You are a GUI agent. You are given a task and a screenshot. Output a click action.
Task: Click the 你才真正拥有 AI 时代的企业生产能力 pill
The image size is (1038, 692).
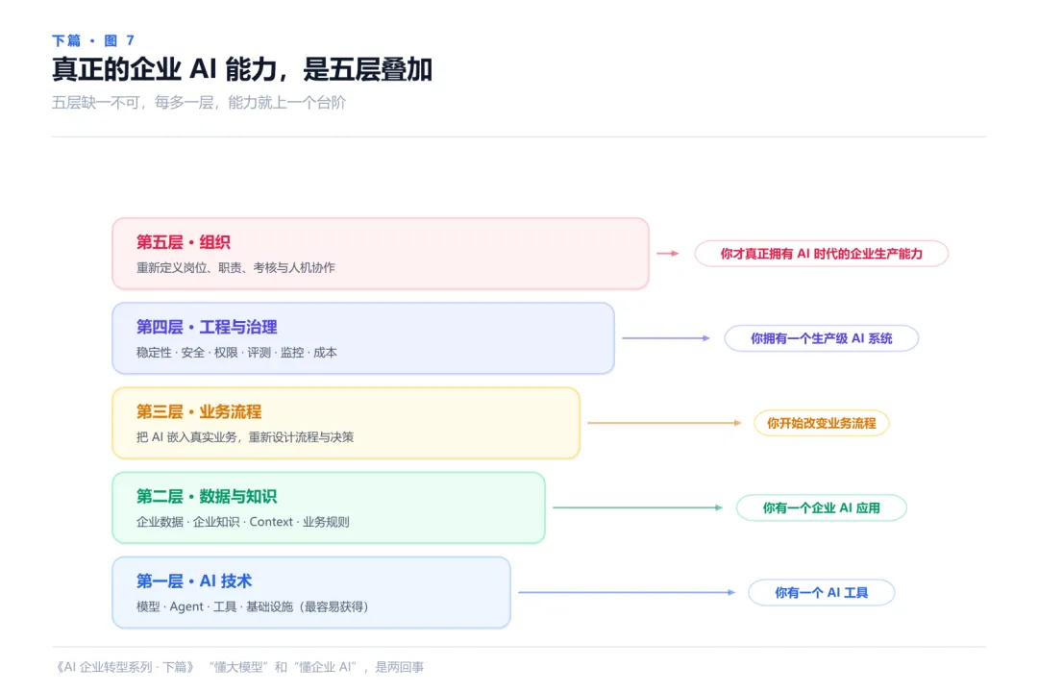[x=822, y=254]
